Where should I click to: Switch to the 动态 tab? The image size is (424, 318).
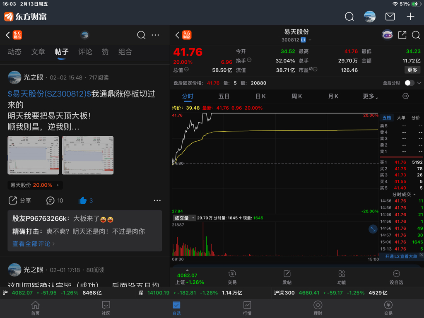14,52
